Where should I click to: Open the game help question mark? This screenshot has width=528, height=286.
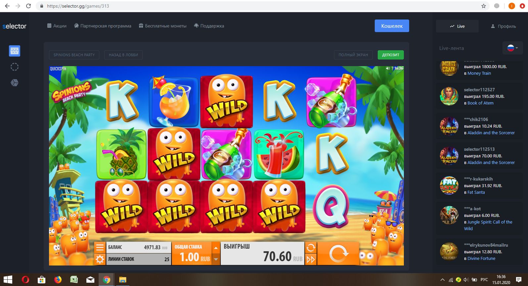(392, 68)
